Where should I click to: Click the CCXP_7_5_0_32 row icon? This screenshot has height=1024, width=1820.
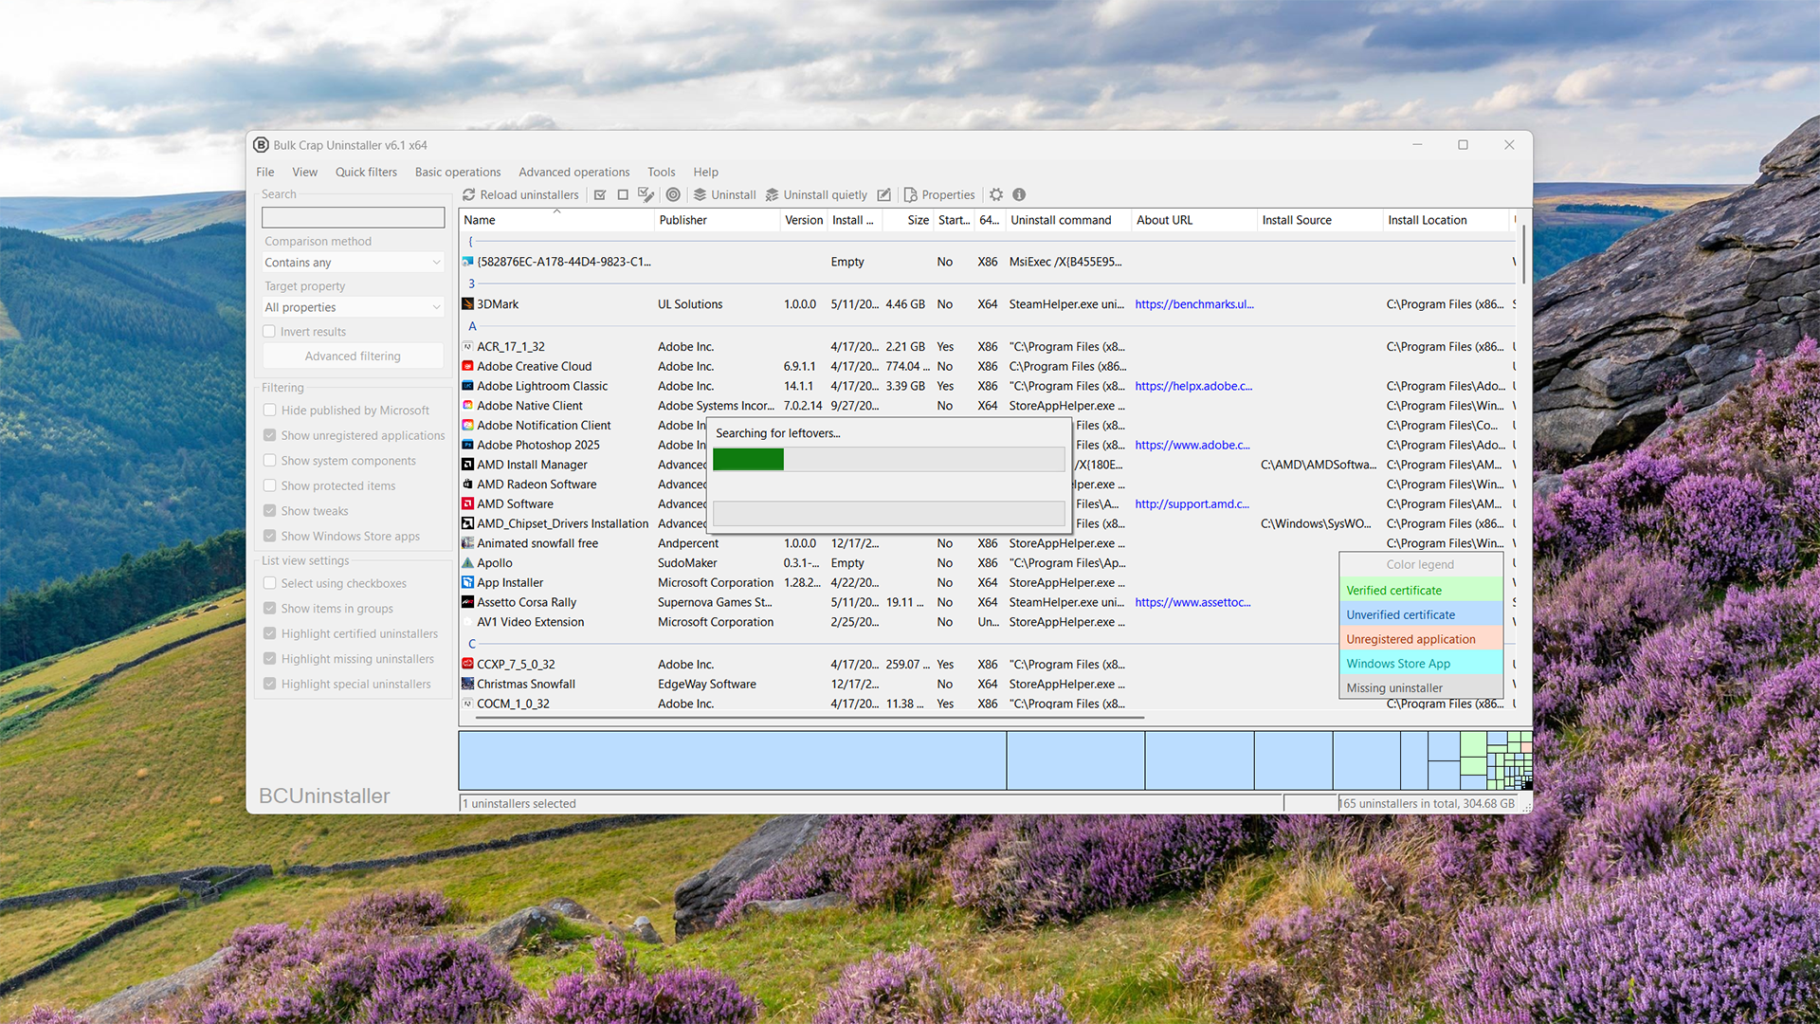[x=467, y=665]
